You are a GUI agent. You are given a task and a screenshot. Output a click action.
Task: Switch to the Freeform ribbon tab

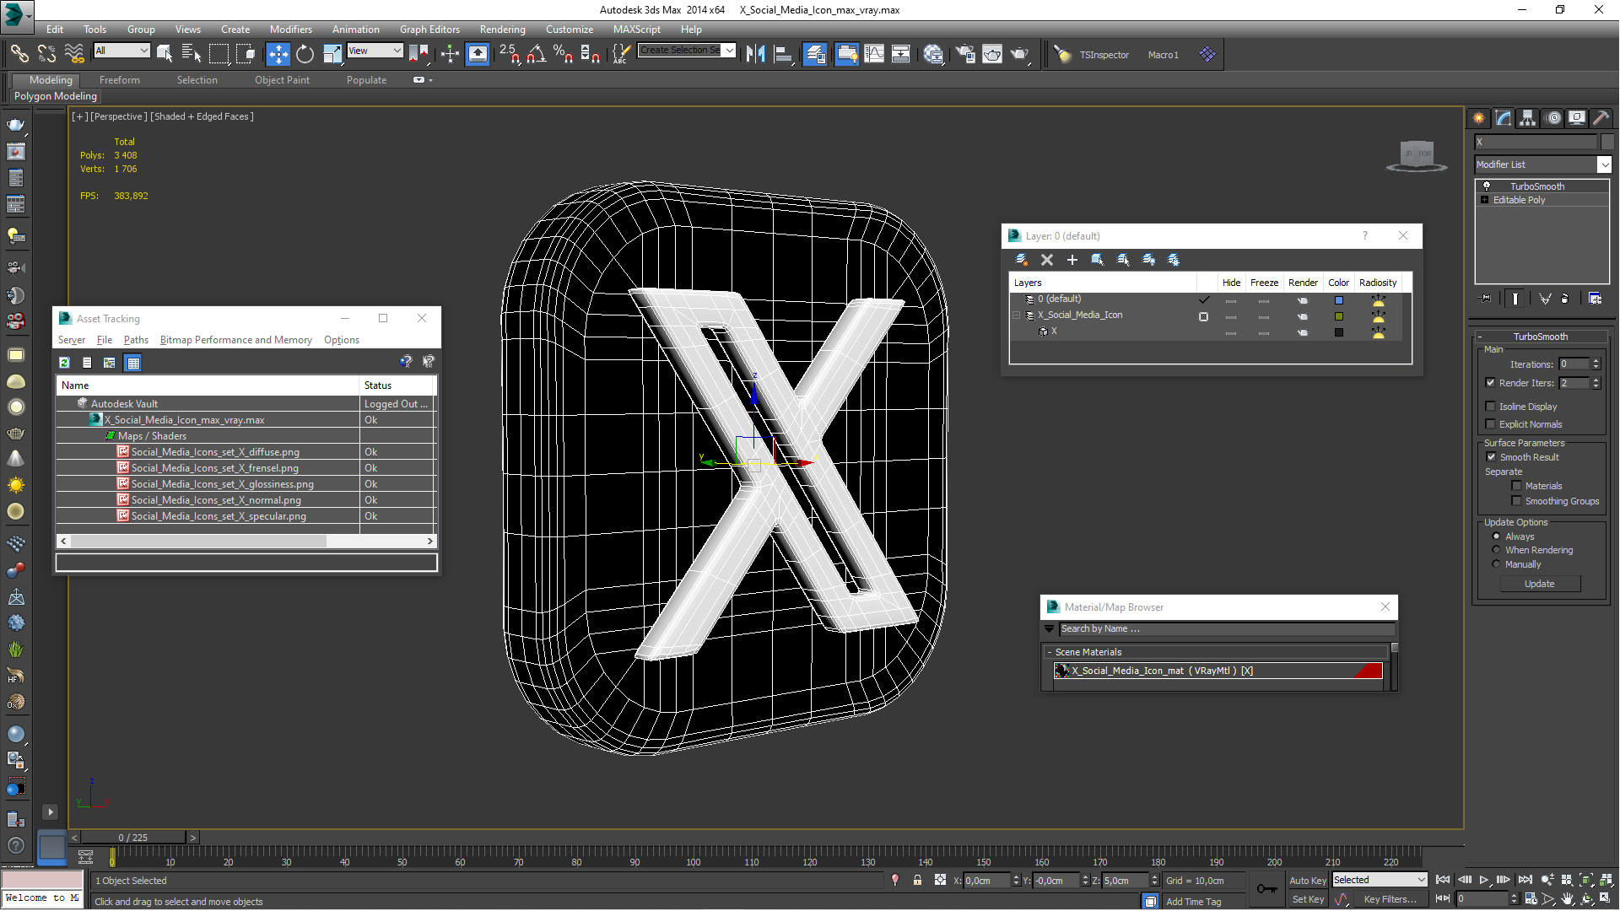coord(120,80)
